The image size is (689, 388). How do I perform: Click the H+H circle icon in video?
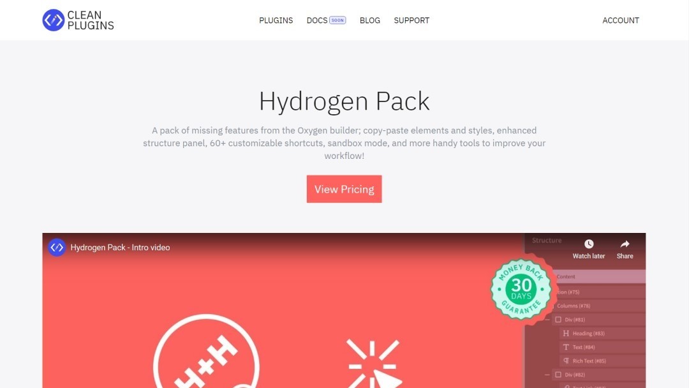coord(206,351)
